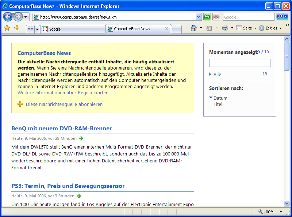Open the Home button dropdown arrow
292x217 pixels.
click(201, 28)
